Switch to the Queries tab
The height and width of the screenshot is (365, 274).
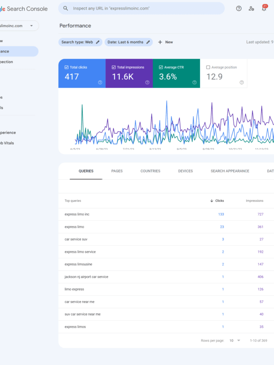click(86, 171)
